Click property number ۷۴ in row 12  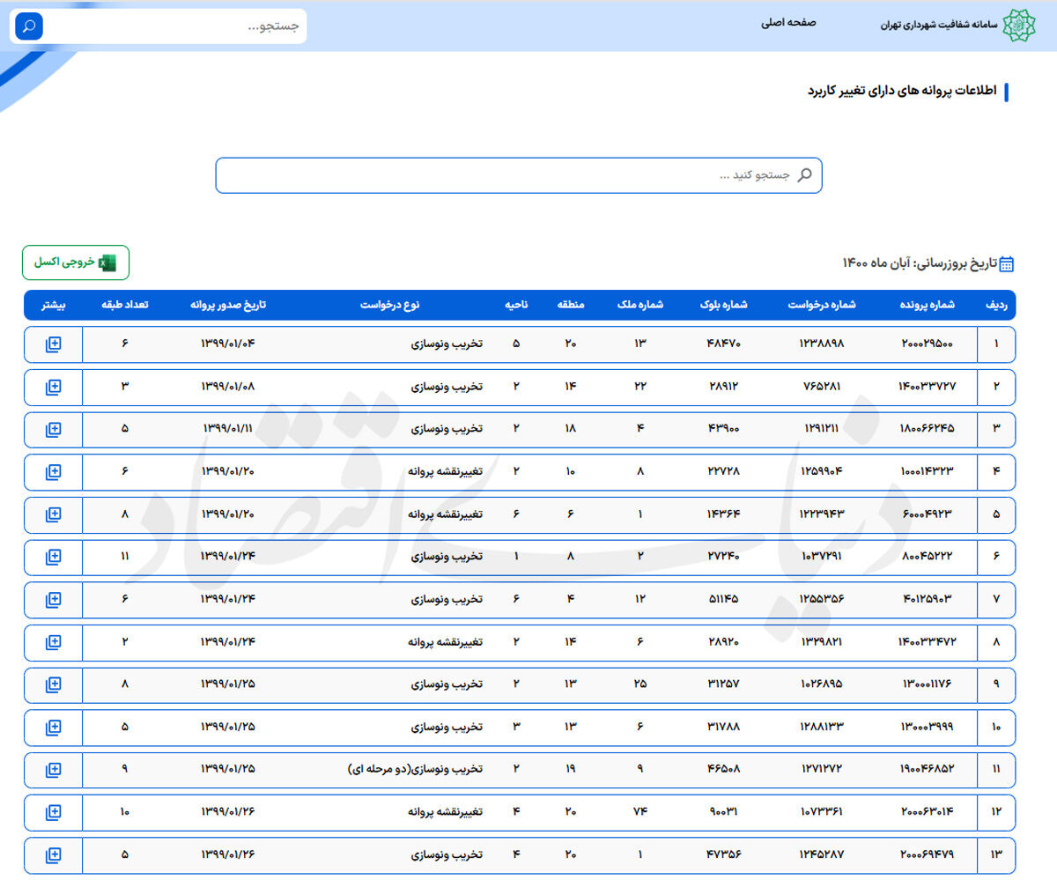[x=640, y=812]
